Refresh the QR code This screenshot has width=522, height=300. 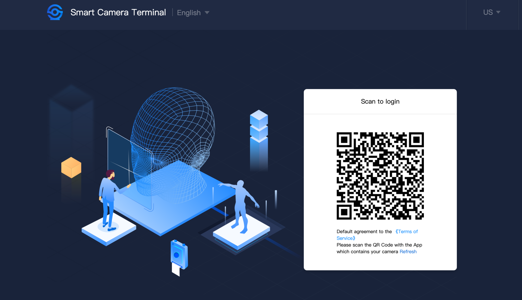[x=408, y=251]
